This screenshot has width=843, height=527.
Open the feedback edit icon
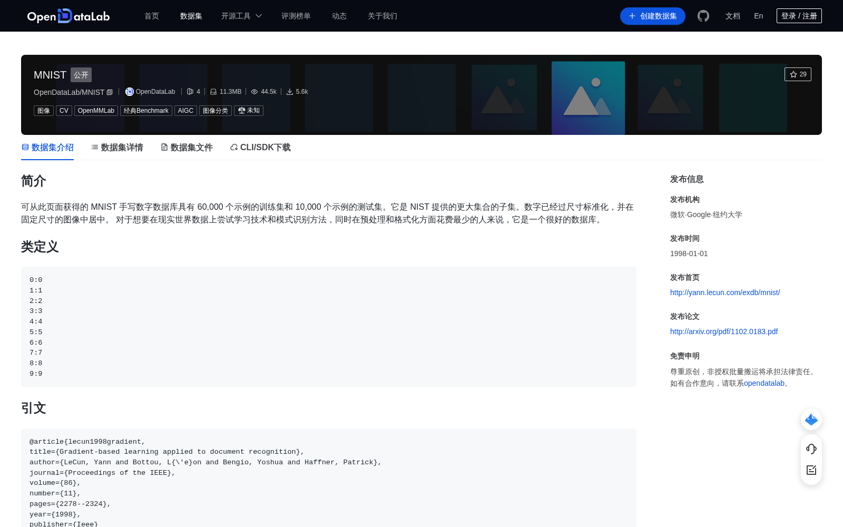tap(811, 470)
